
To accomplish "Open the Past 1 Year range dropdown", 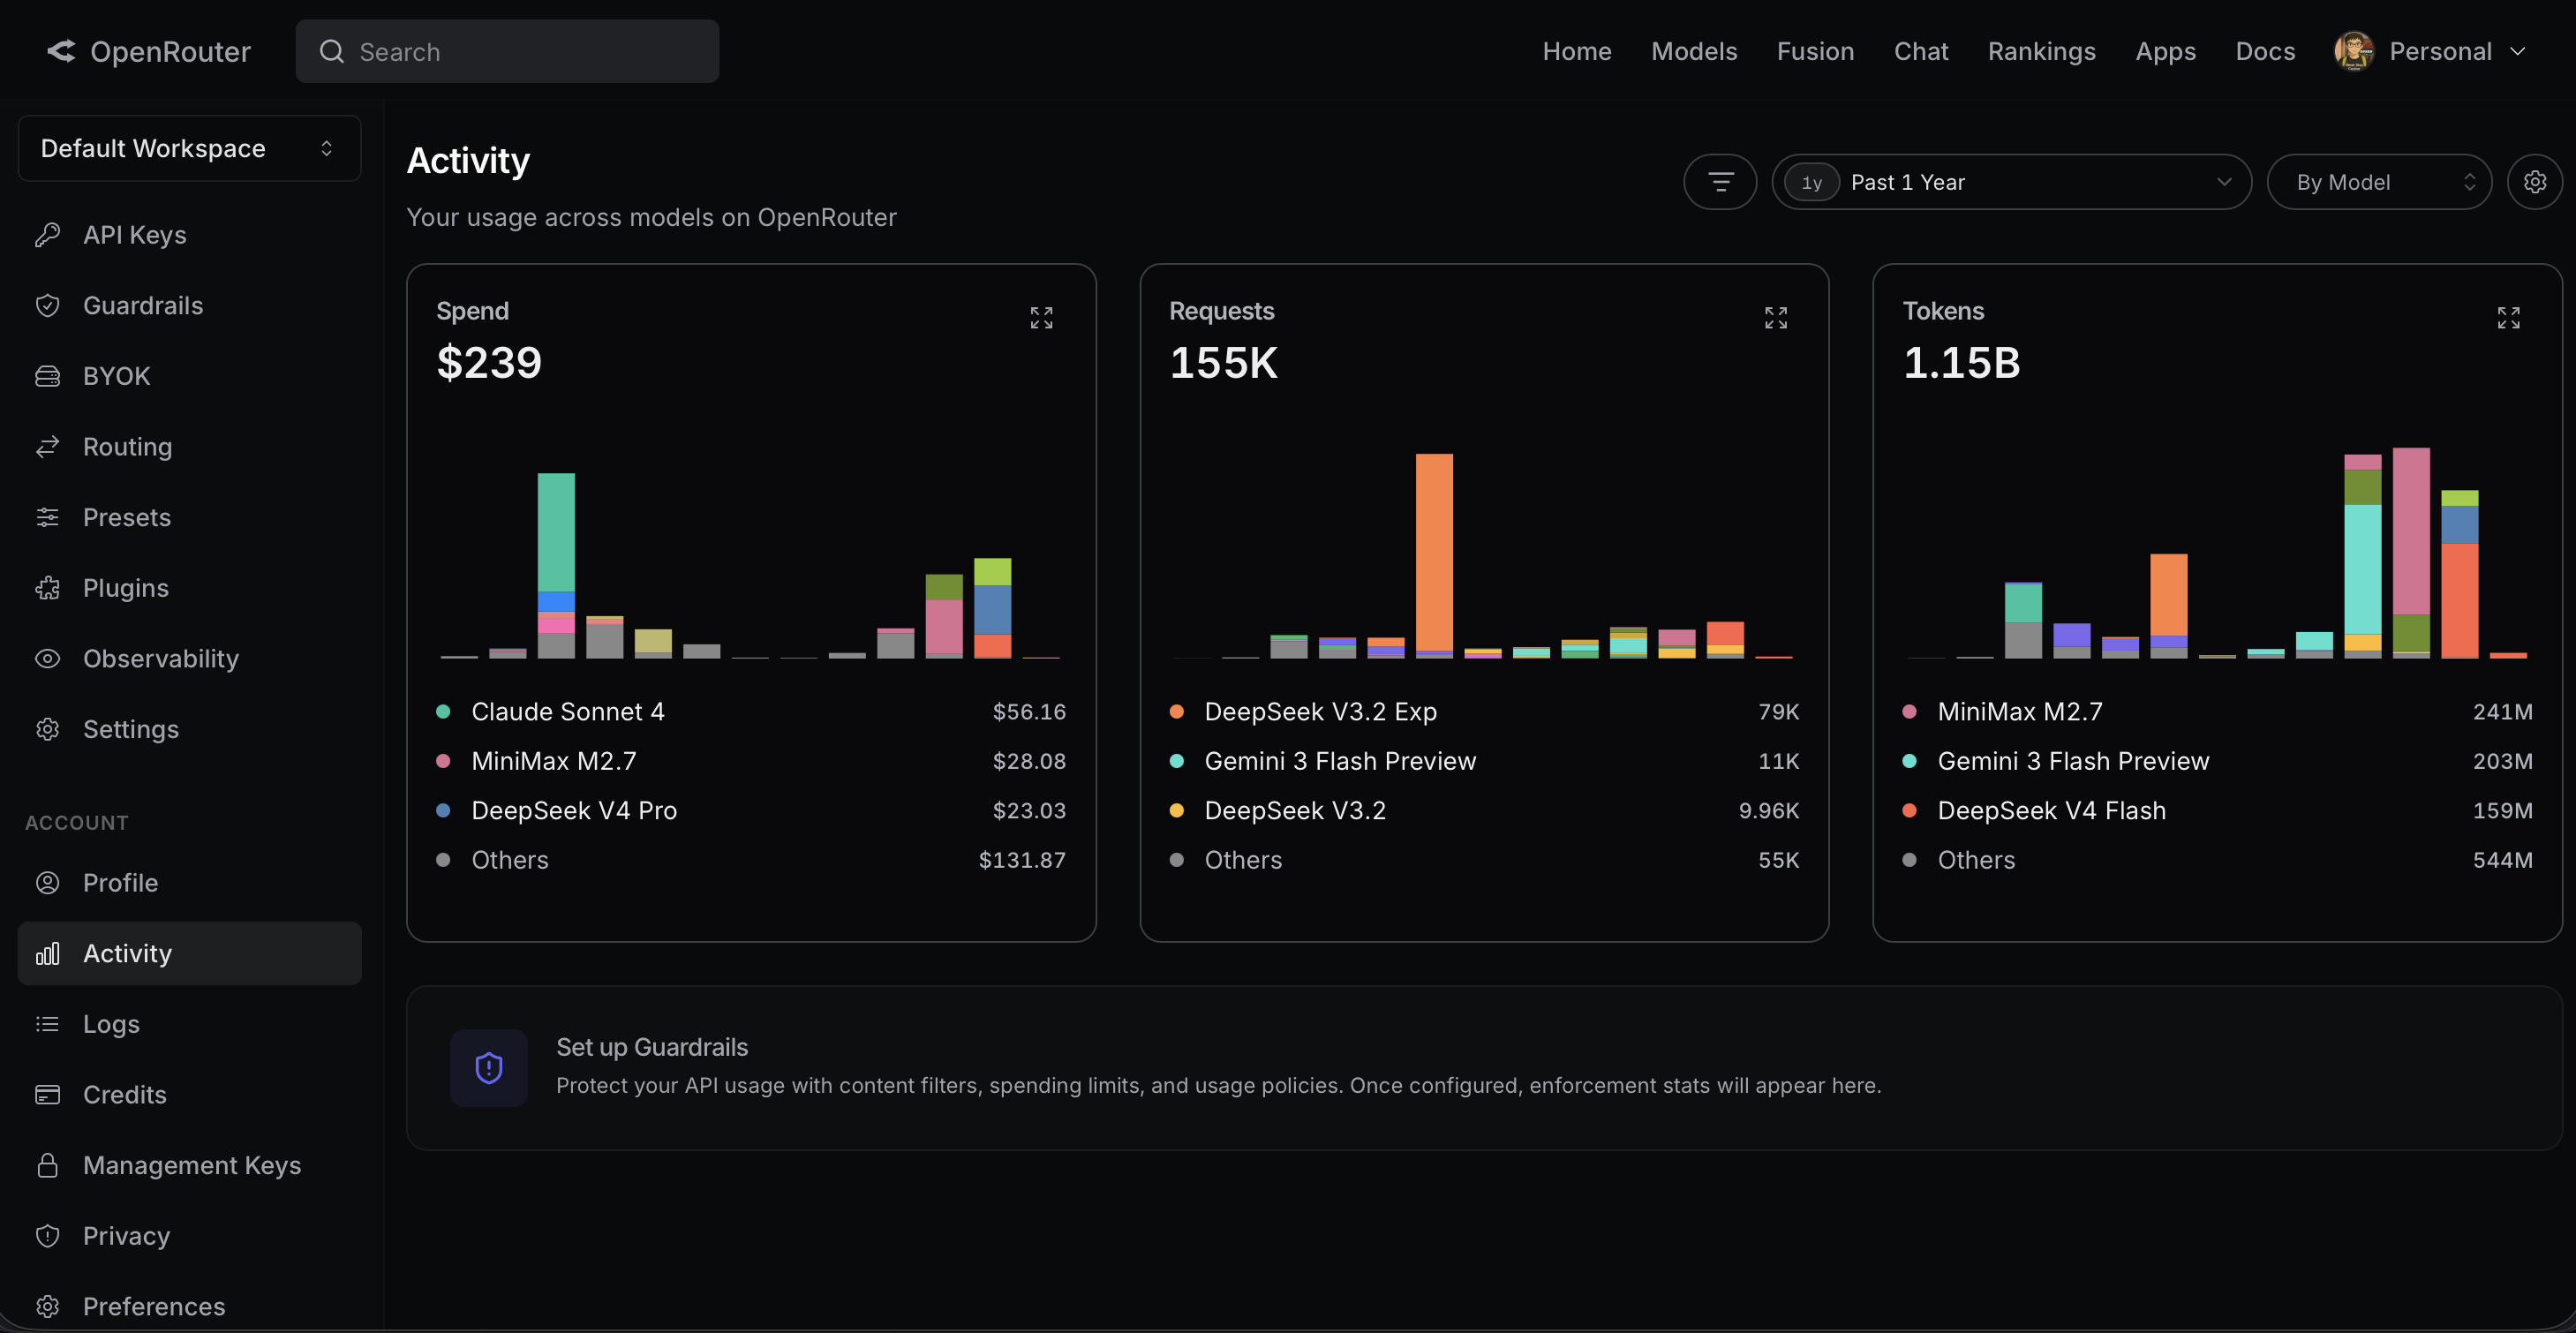I will point(2011,182).
